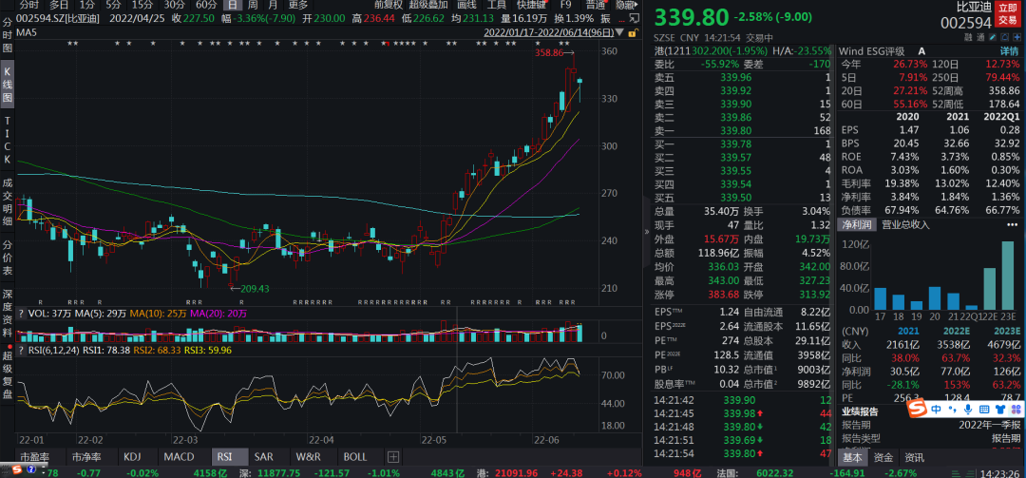1026x478 pixels.
Task: Switch to the W&R indicator tab
Action: click(x=308, y=457)
